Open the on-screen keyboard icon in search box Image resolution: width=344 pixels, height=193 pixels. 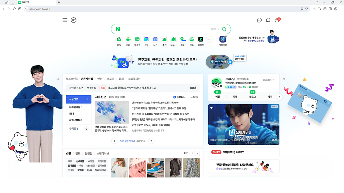pos(213,29)
